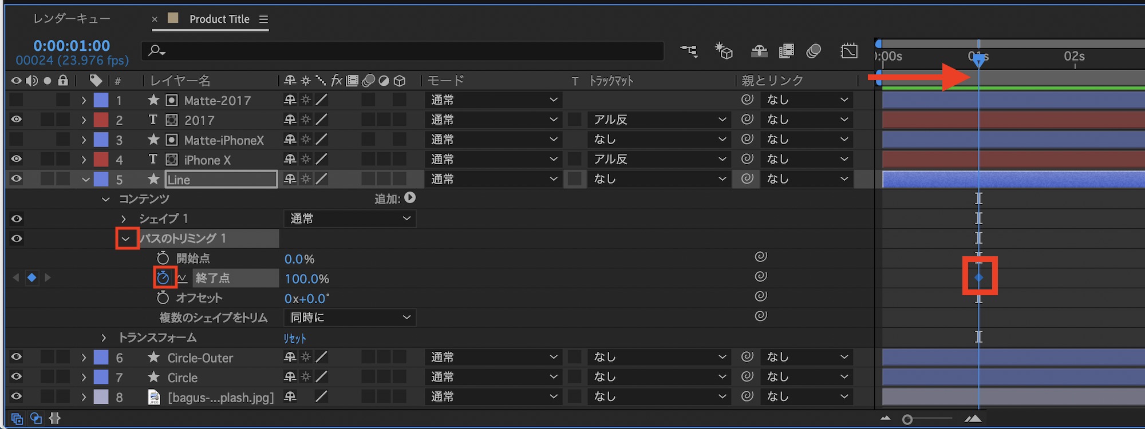Select the 終了点 keyframe in the timeline

pyautogui.click(x=979, y=277)
